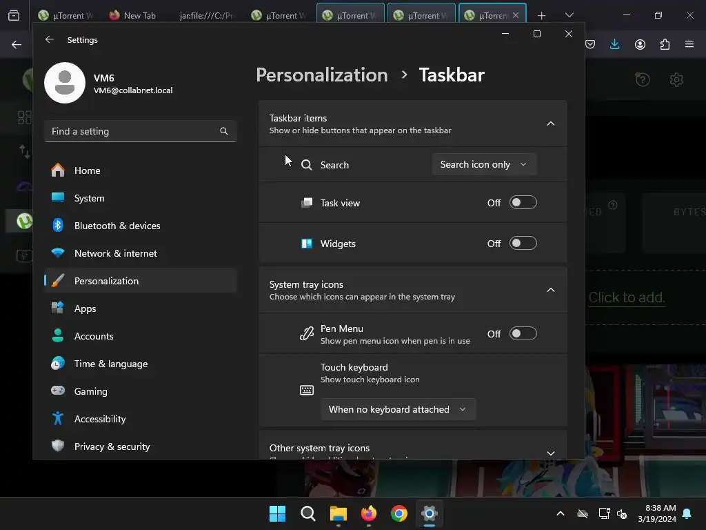
Task: Click the µTorrent help question icon
Action: [x=643, y=80]
